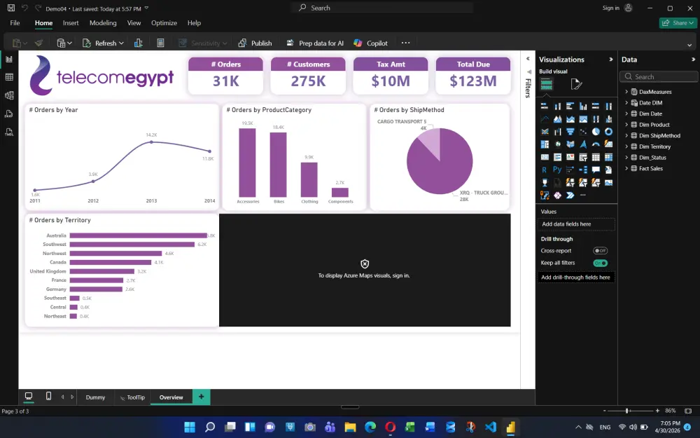Choose the R script visual icon
This screenshot has height=438, width=700.
coord(544,170)
